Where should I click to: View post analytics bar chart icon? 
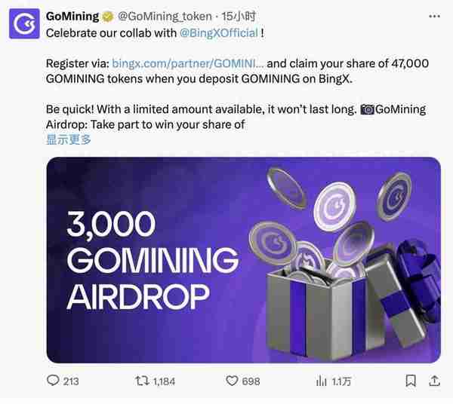tap(322, 381)
